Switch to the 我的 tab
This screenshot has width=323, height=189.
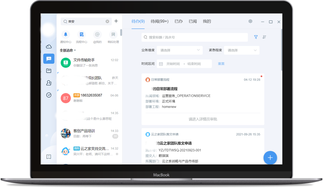pos(207,21)
